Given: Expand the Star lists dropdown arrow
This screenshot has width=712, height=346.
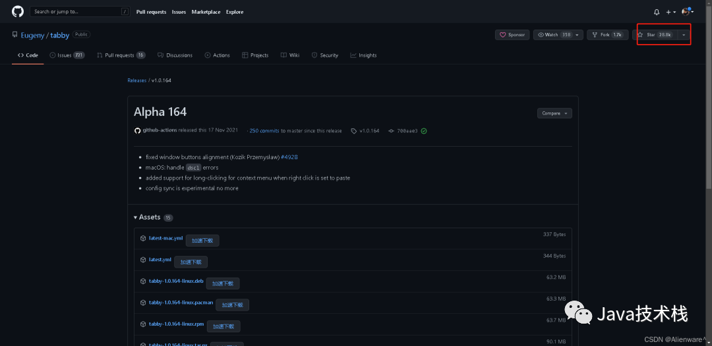Looking at the screenshot, I should pyautogui.click(x=684, y=35).
